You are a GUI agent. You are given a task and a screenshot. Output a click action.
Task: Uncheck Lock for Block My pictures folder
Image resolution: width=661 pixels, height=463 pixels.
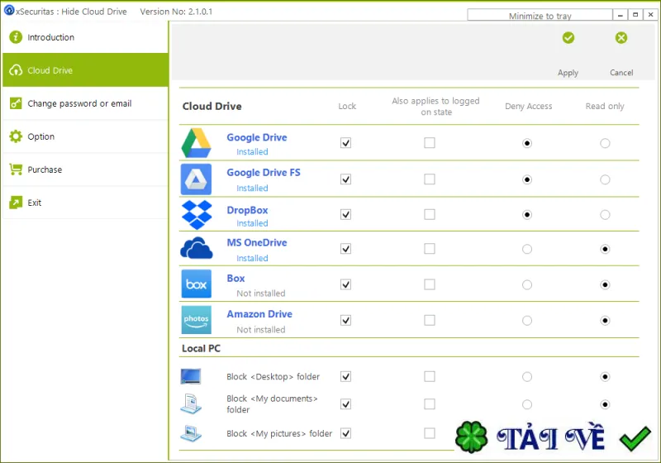pyautogui.click(x=345, y=433)
